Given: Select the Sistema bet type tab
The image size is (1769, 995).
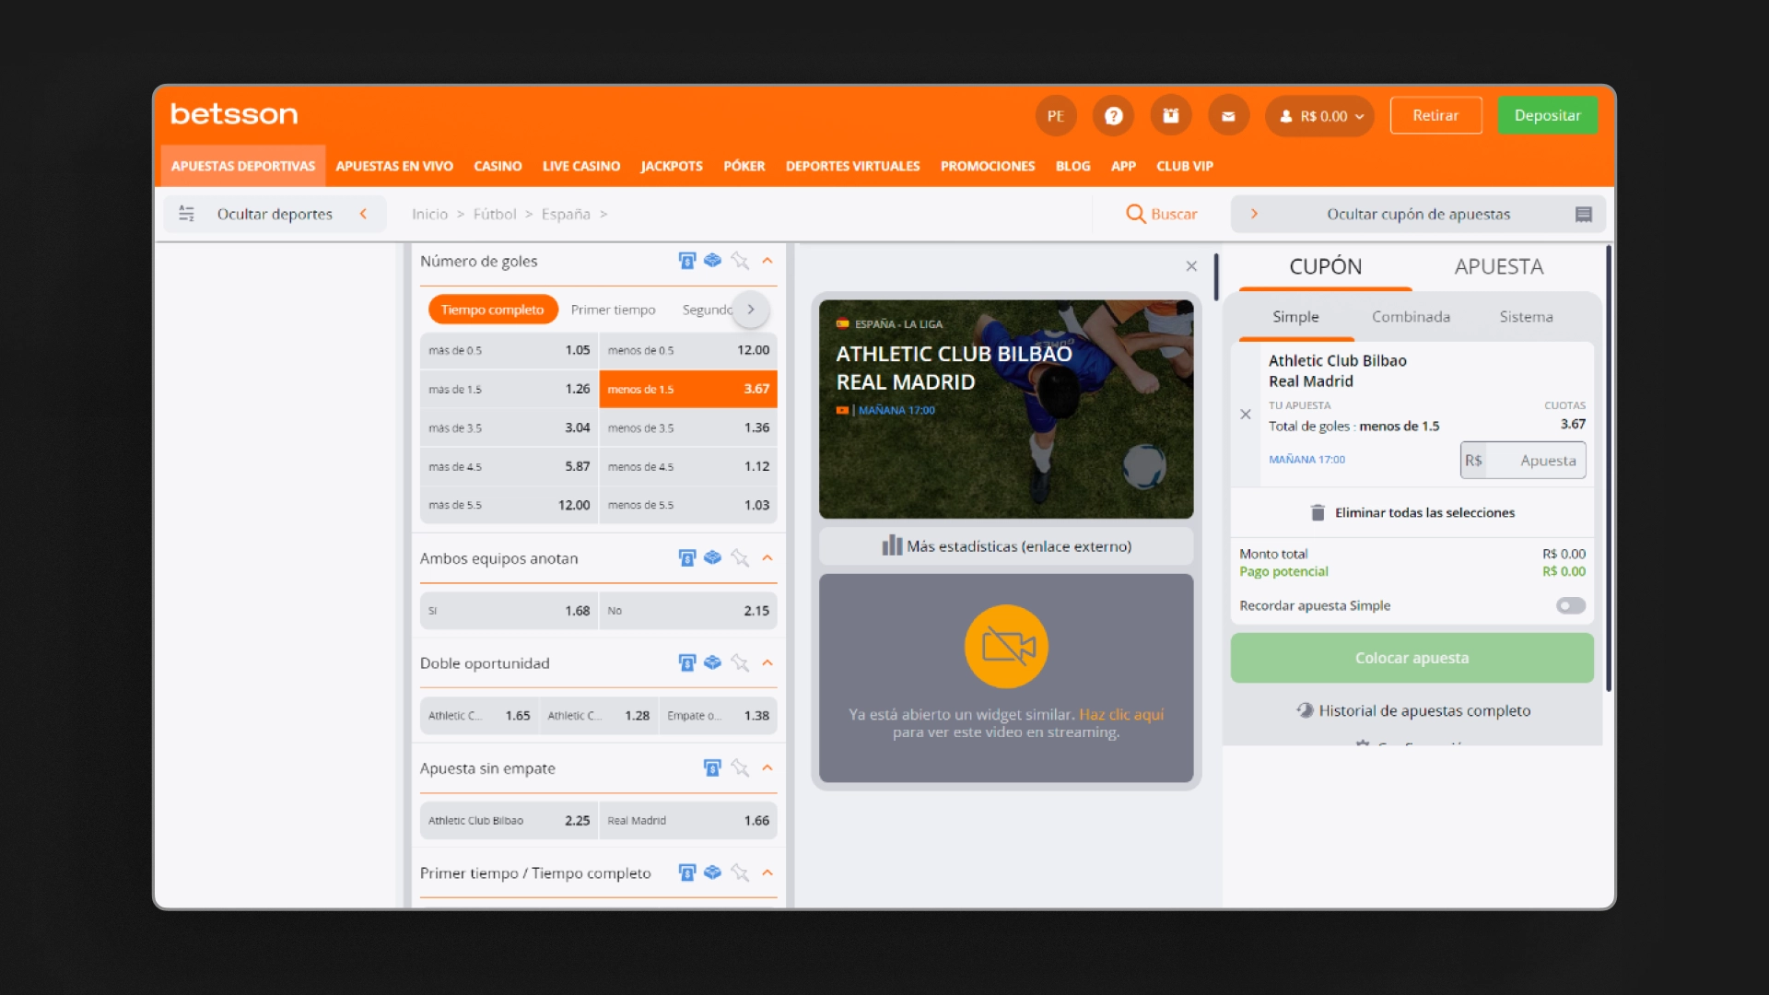Looking at the screenshot, I should tap(1526, 317).
